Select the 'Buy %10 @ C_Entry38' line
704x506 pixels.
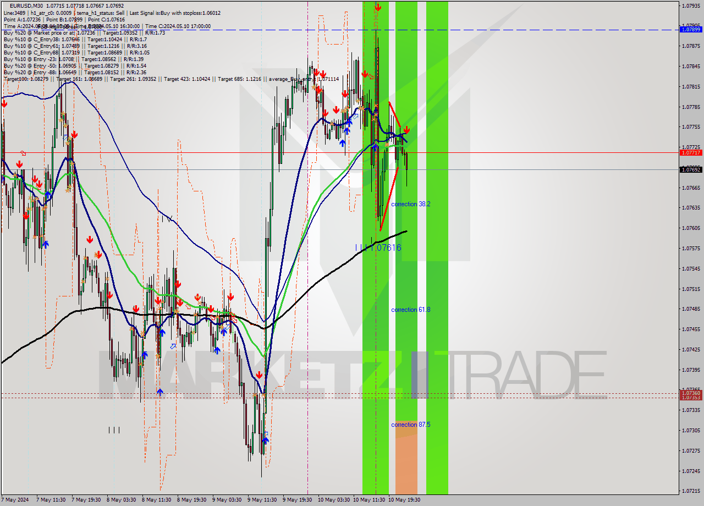75,39
